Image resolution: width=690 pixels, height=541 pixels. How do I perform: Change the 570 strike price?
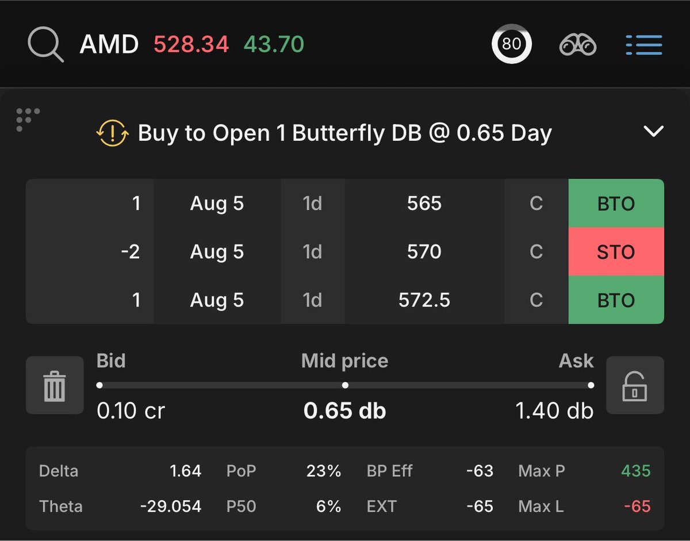pyautogui.click(x=424, y=252)
